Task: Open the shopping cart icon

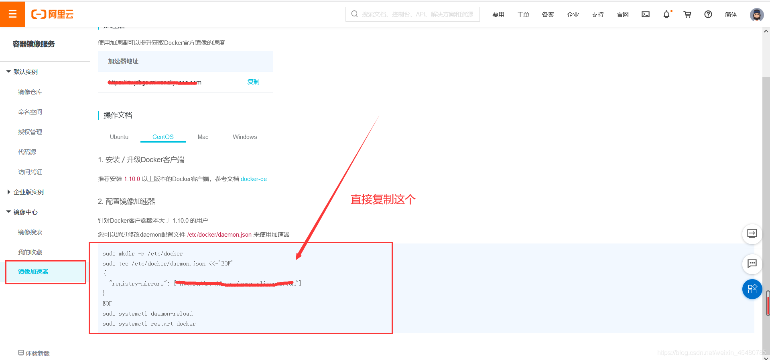Action: (687, 14)
